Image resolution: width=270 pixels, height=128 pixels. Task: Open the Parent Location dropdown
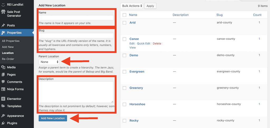click(x=49, y=62)
